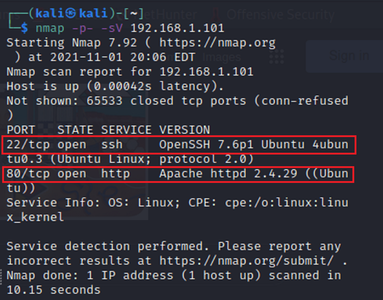Click the 'Host is up' latency line

point(115,86)
